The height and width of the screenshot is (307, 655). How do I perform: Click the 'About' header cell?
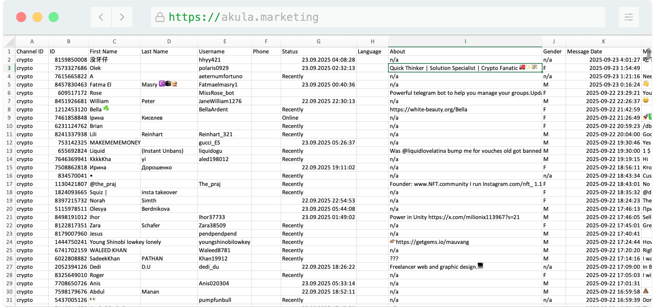465,52
